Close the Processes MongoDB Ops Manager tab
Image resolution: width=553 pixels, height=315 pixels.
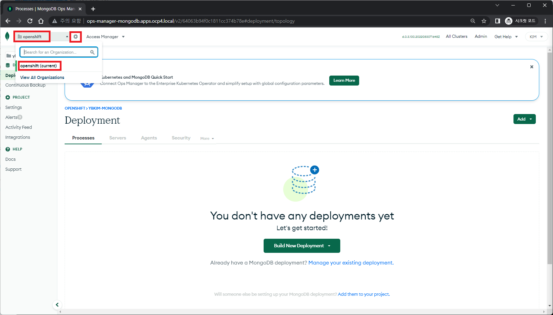80,9
